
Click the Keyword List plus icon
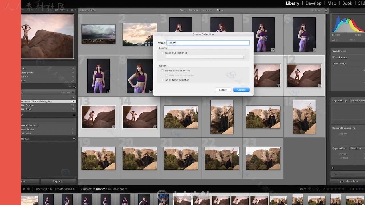332,168
